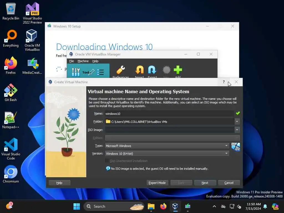
Task: Expand the ISO Image dropdown arrow
Action: tap(237, 130)
